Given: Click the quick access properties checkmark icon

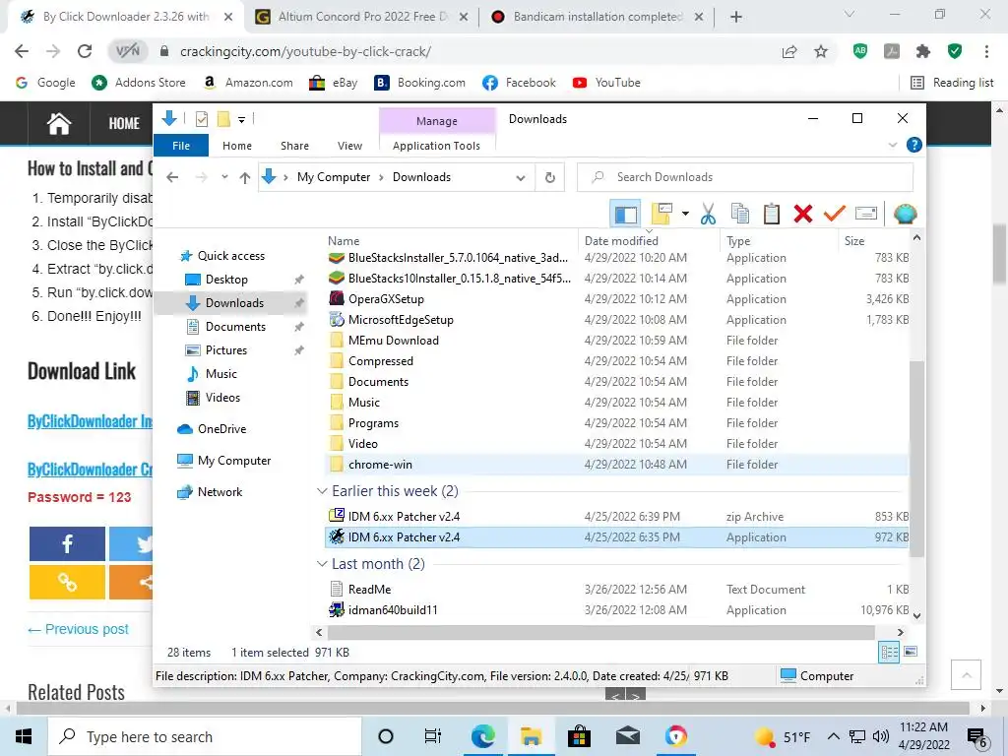Looking at the screenshot, I should [201, 119].
